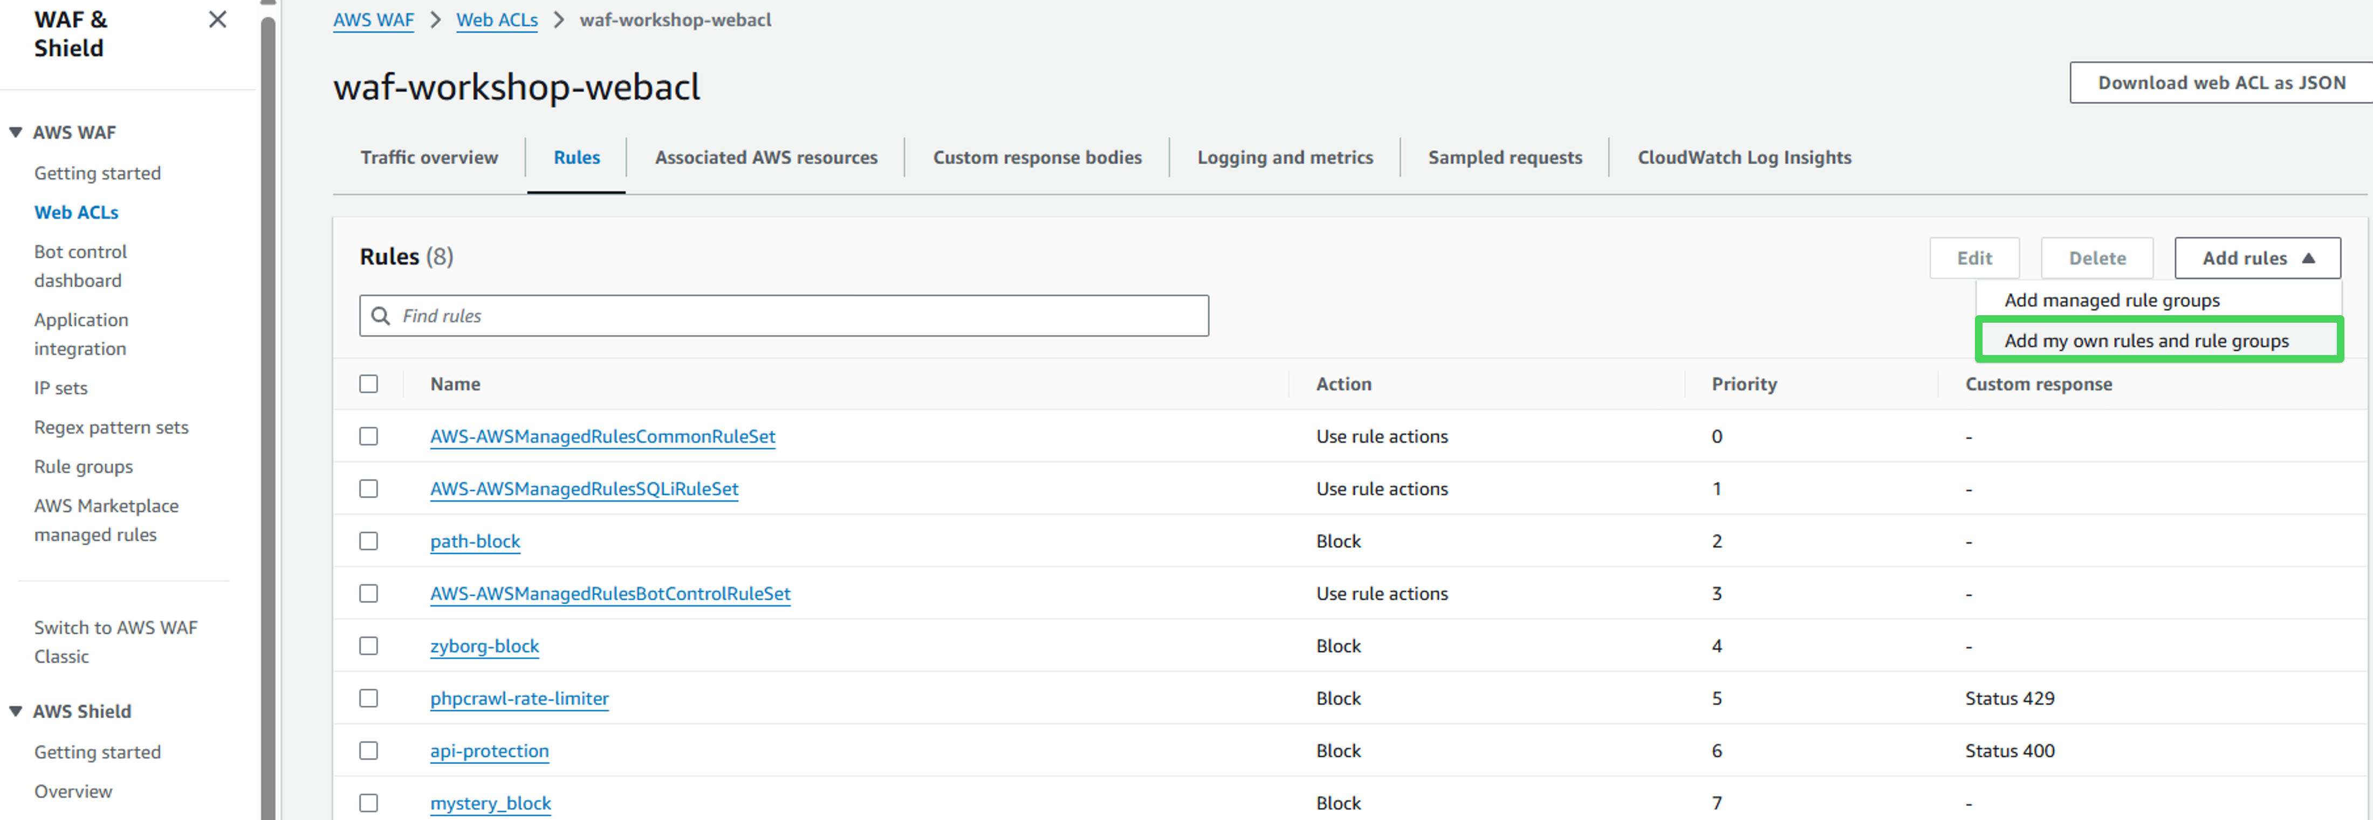
Task: Go to Web ACLs breadcrumb link
Action: point(497,20)
